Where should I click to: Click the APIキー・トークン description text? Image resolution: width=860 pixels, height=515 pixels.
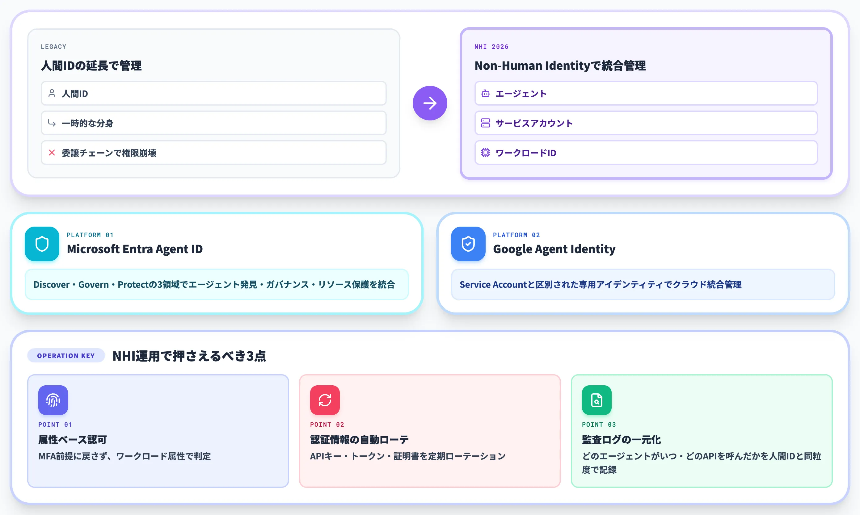tap(408, 456)
